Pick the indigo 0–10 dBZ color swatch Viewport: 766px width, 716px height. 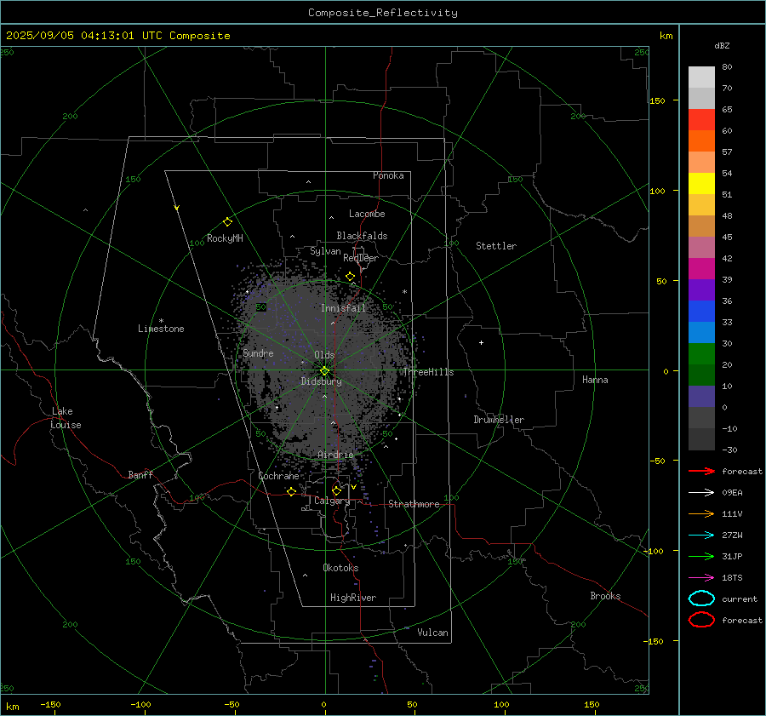pos(701,397)
